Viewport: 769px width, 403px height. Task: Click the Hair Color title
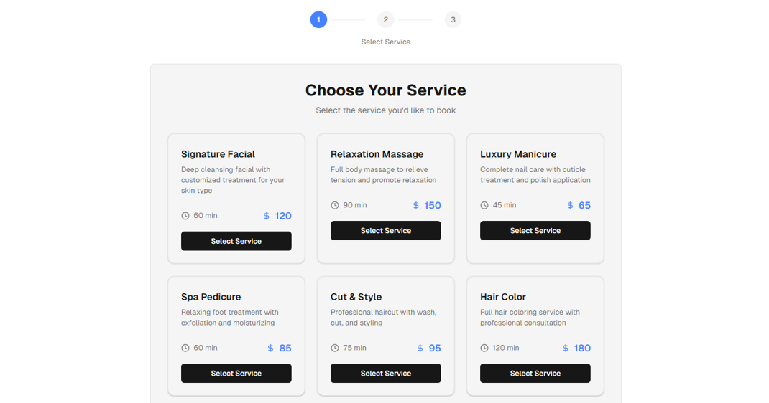pyautogui.click(x=502, y=297)
